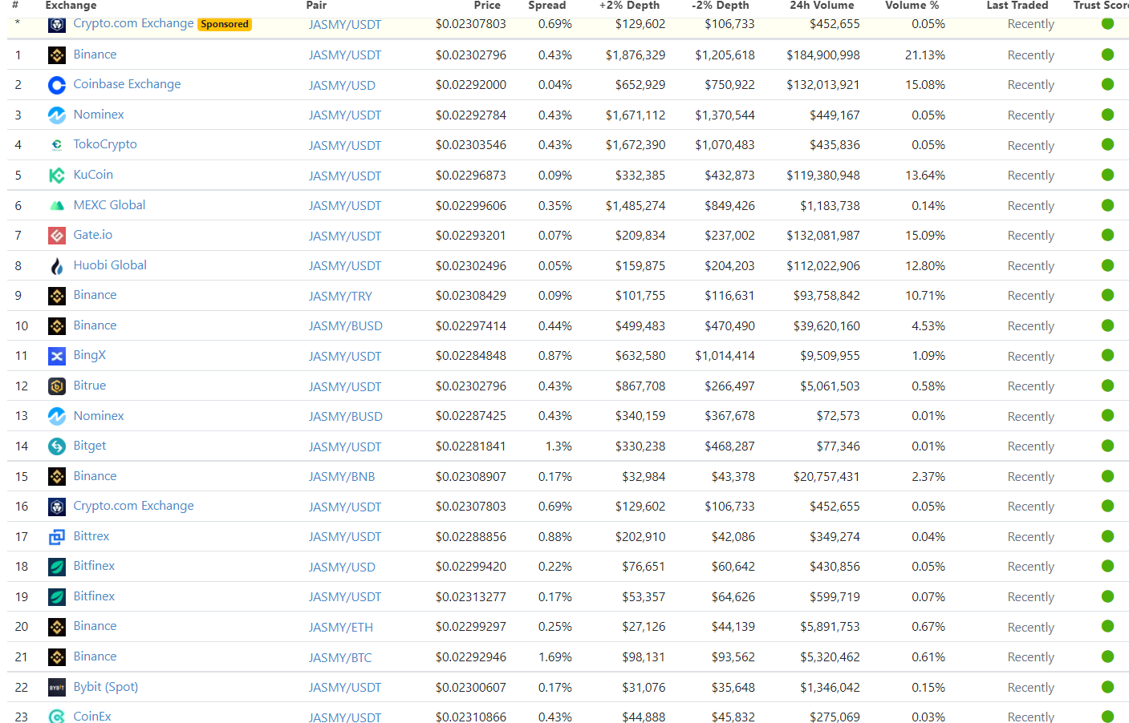Click the Huobi Global flame icon
Viewport: 1129px width, 723px height.
coord(57,266)
